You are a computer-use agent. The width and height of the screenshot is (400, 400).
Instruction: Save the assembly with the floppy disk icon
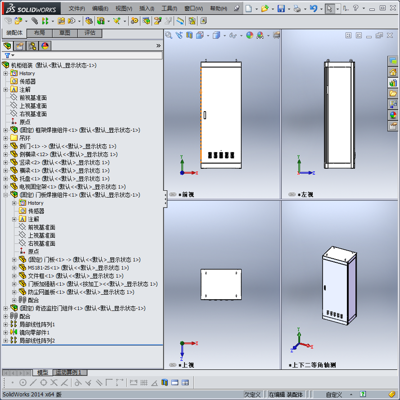point(281,9)
